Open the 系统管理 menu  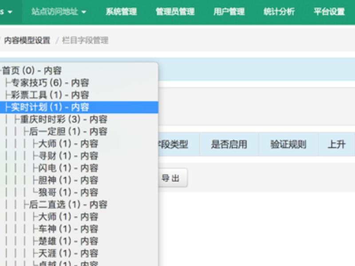(x=121, y=12)
